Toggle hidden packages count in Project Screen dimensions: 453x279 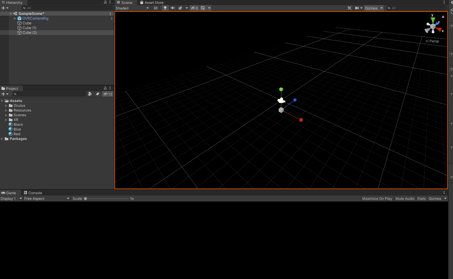pos(108,94)
